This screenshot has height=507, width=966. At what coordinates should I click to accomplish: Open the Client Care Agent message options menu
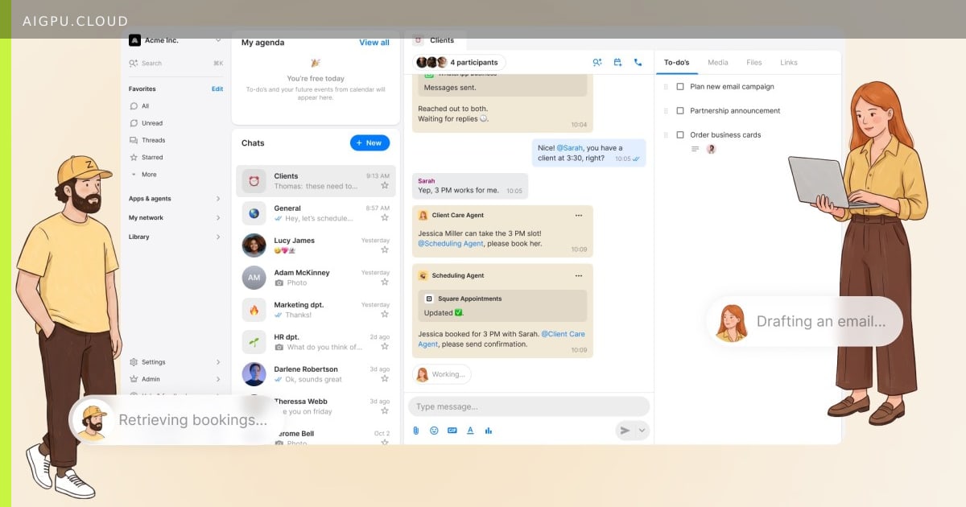[578, 215]
